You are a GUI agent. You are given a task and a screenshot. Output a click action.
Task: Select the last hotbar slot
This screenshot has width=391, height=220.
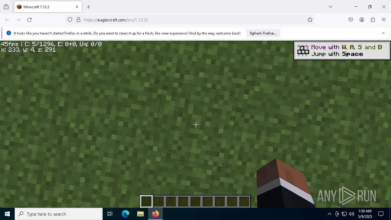(244, 202)
